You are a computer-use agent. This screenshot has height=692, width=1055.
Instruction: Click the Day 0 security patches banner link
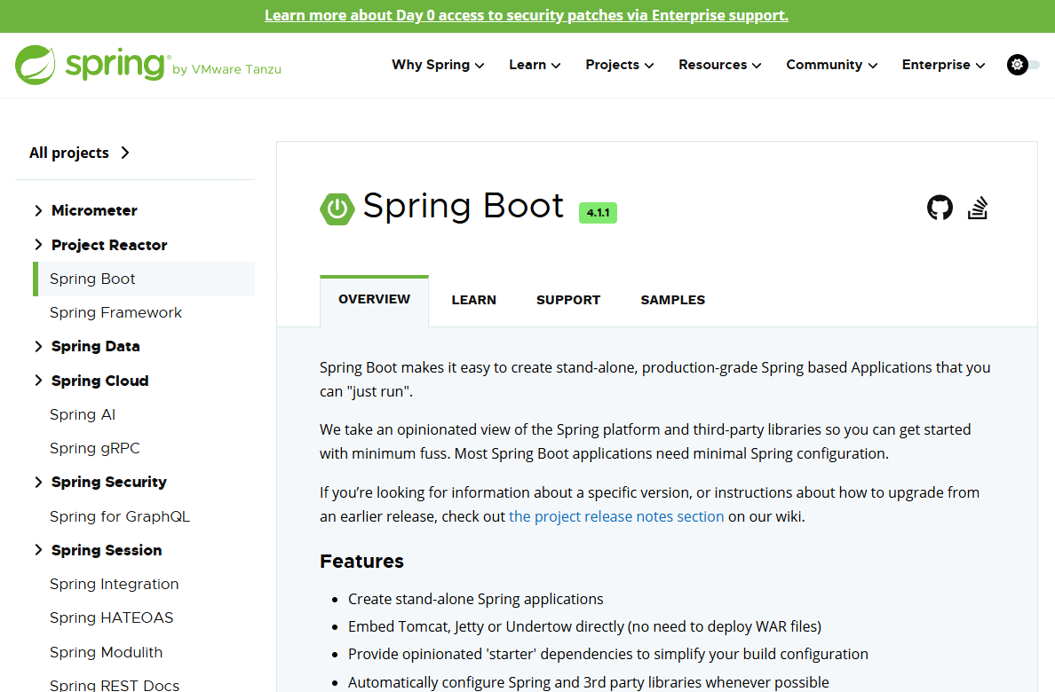point(526,15)
